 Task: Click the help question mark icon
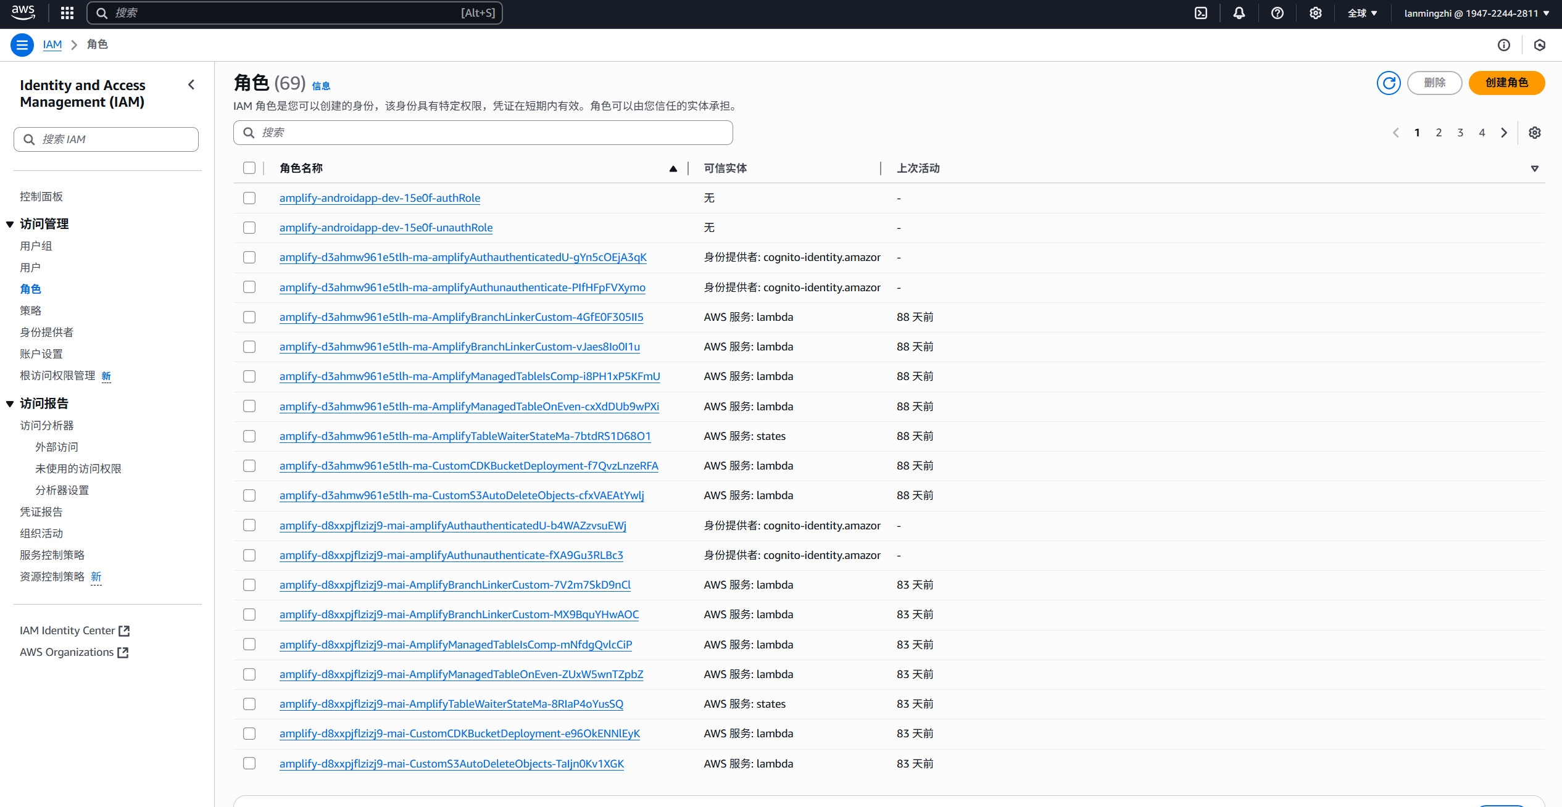point(1277,13)
